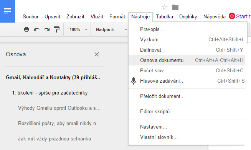The width and height of the screenshot is (251, 150).
Task: Open the Nadpis 5 style dropdown
Action: [x=111, y=30]
